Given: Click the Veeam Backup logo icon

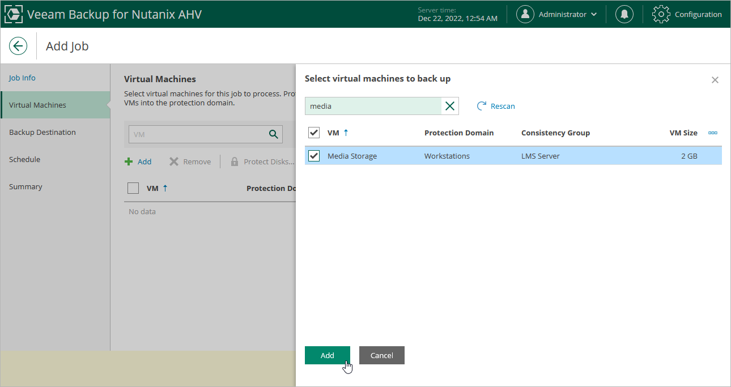Looking at the screenshot, I should click(14, 14).
